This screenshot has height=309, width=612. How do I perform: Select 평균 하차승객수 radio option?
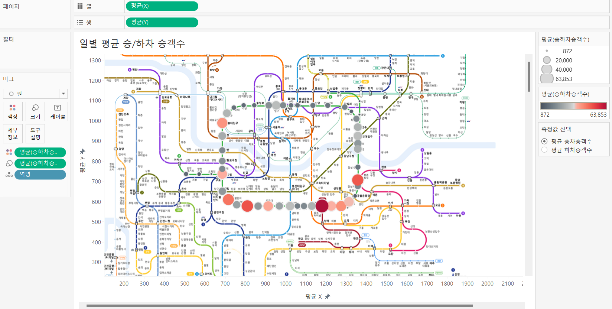tap(544, 150)
